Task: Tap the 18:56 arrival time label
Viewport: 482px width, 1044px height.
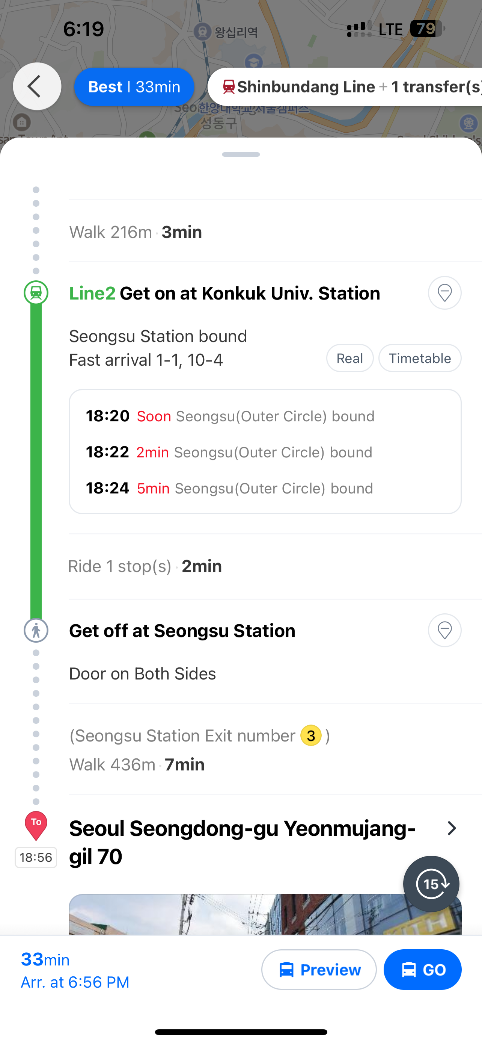Action: point(36,857)
